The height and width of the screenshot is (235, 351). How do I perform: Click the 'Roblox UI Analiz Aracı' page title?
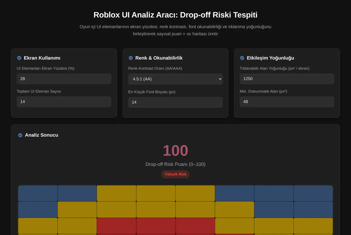click(175, 15)
